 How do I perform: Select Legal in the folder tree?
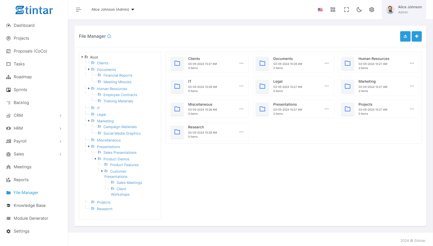pos(101,114)
